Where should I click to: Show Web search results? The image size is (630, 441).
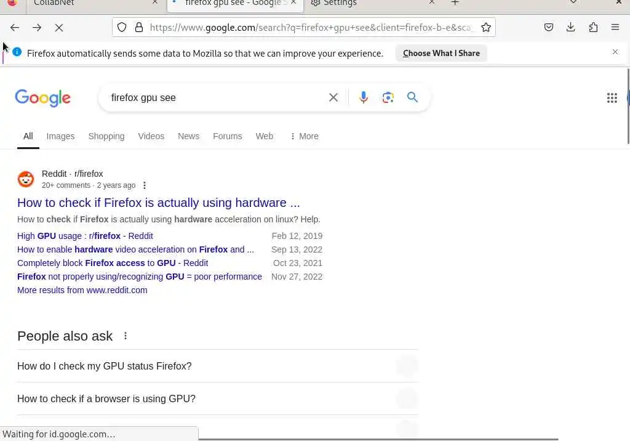(265, 136)
